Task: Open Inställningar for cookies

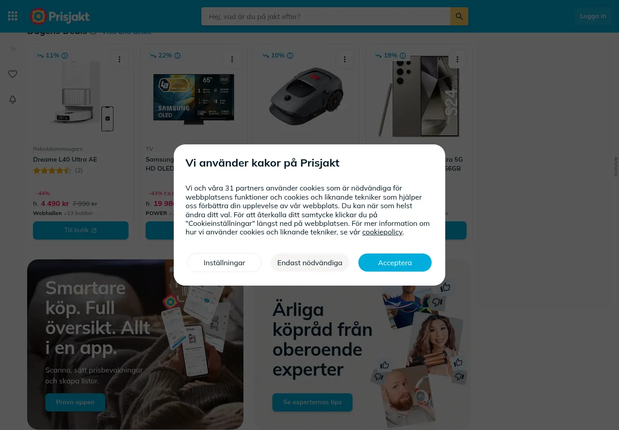Action: (x=224, y=263)
